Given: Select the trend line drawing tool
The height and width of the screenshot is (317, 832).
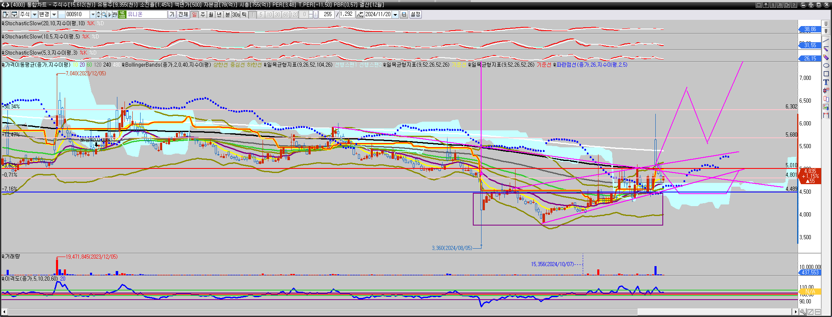Looking at the screenshot, I should [x=826, y=41].
